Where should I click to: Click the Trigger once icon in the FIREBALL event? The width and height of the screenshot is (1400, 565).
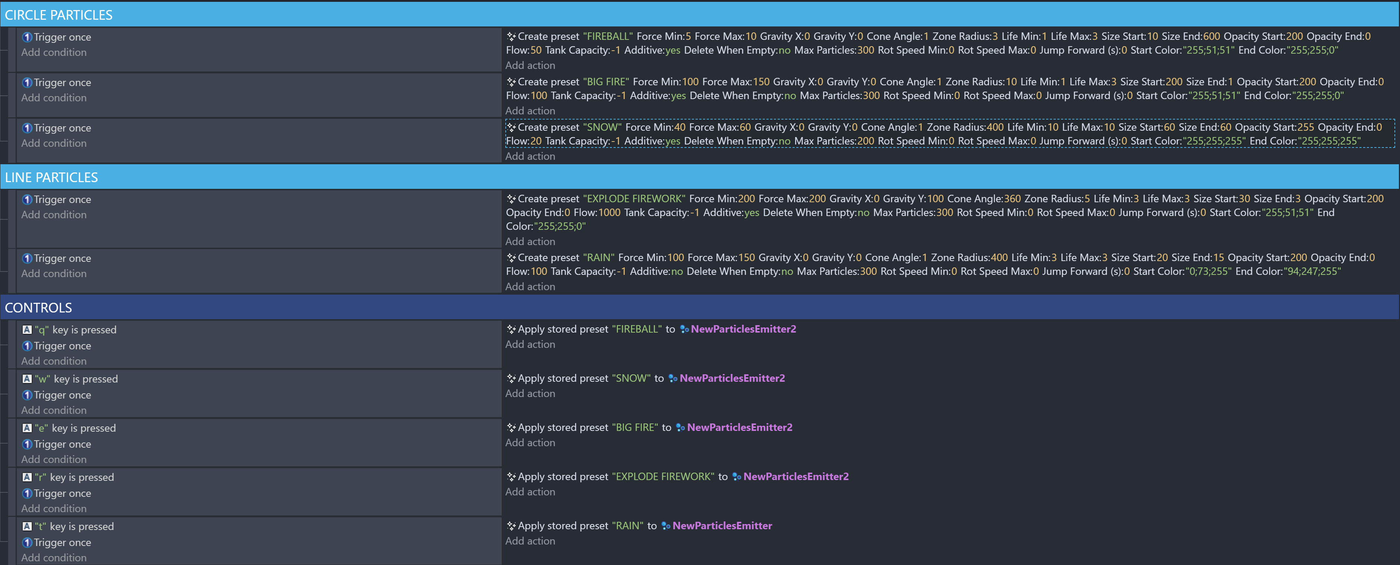(x=27, y=38)
